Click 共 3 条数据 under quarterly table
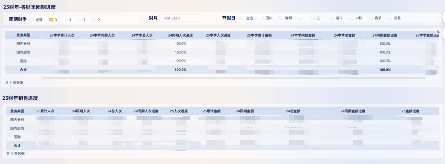The height and width of the screenshot is (164, 445). click(x=14, y=83)
